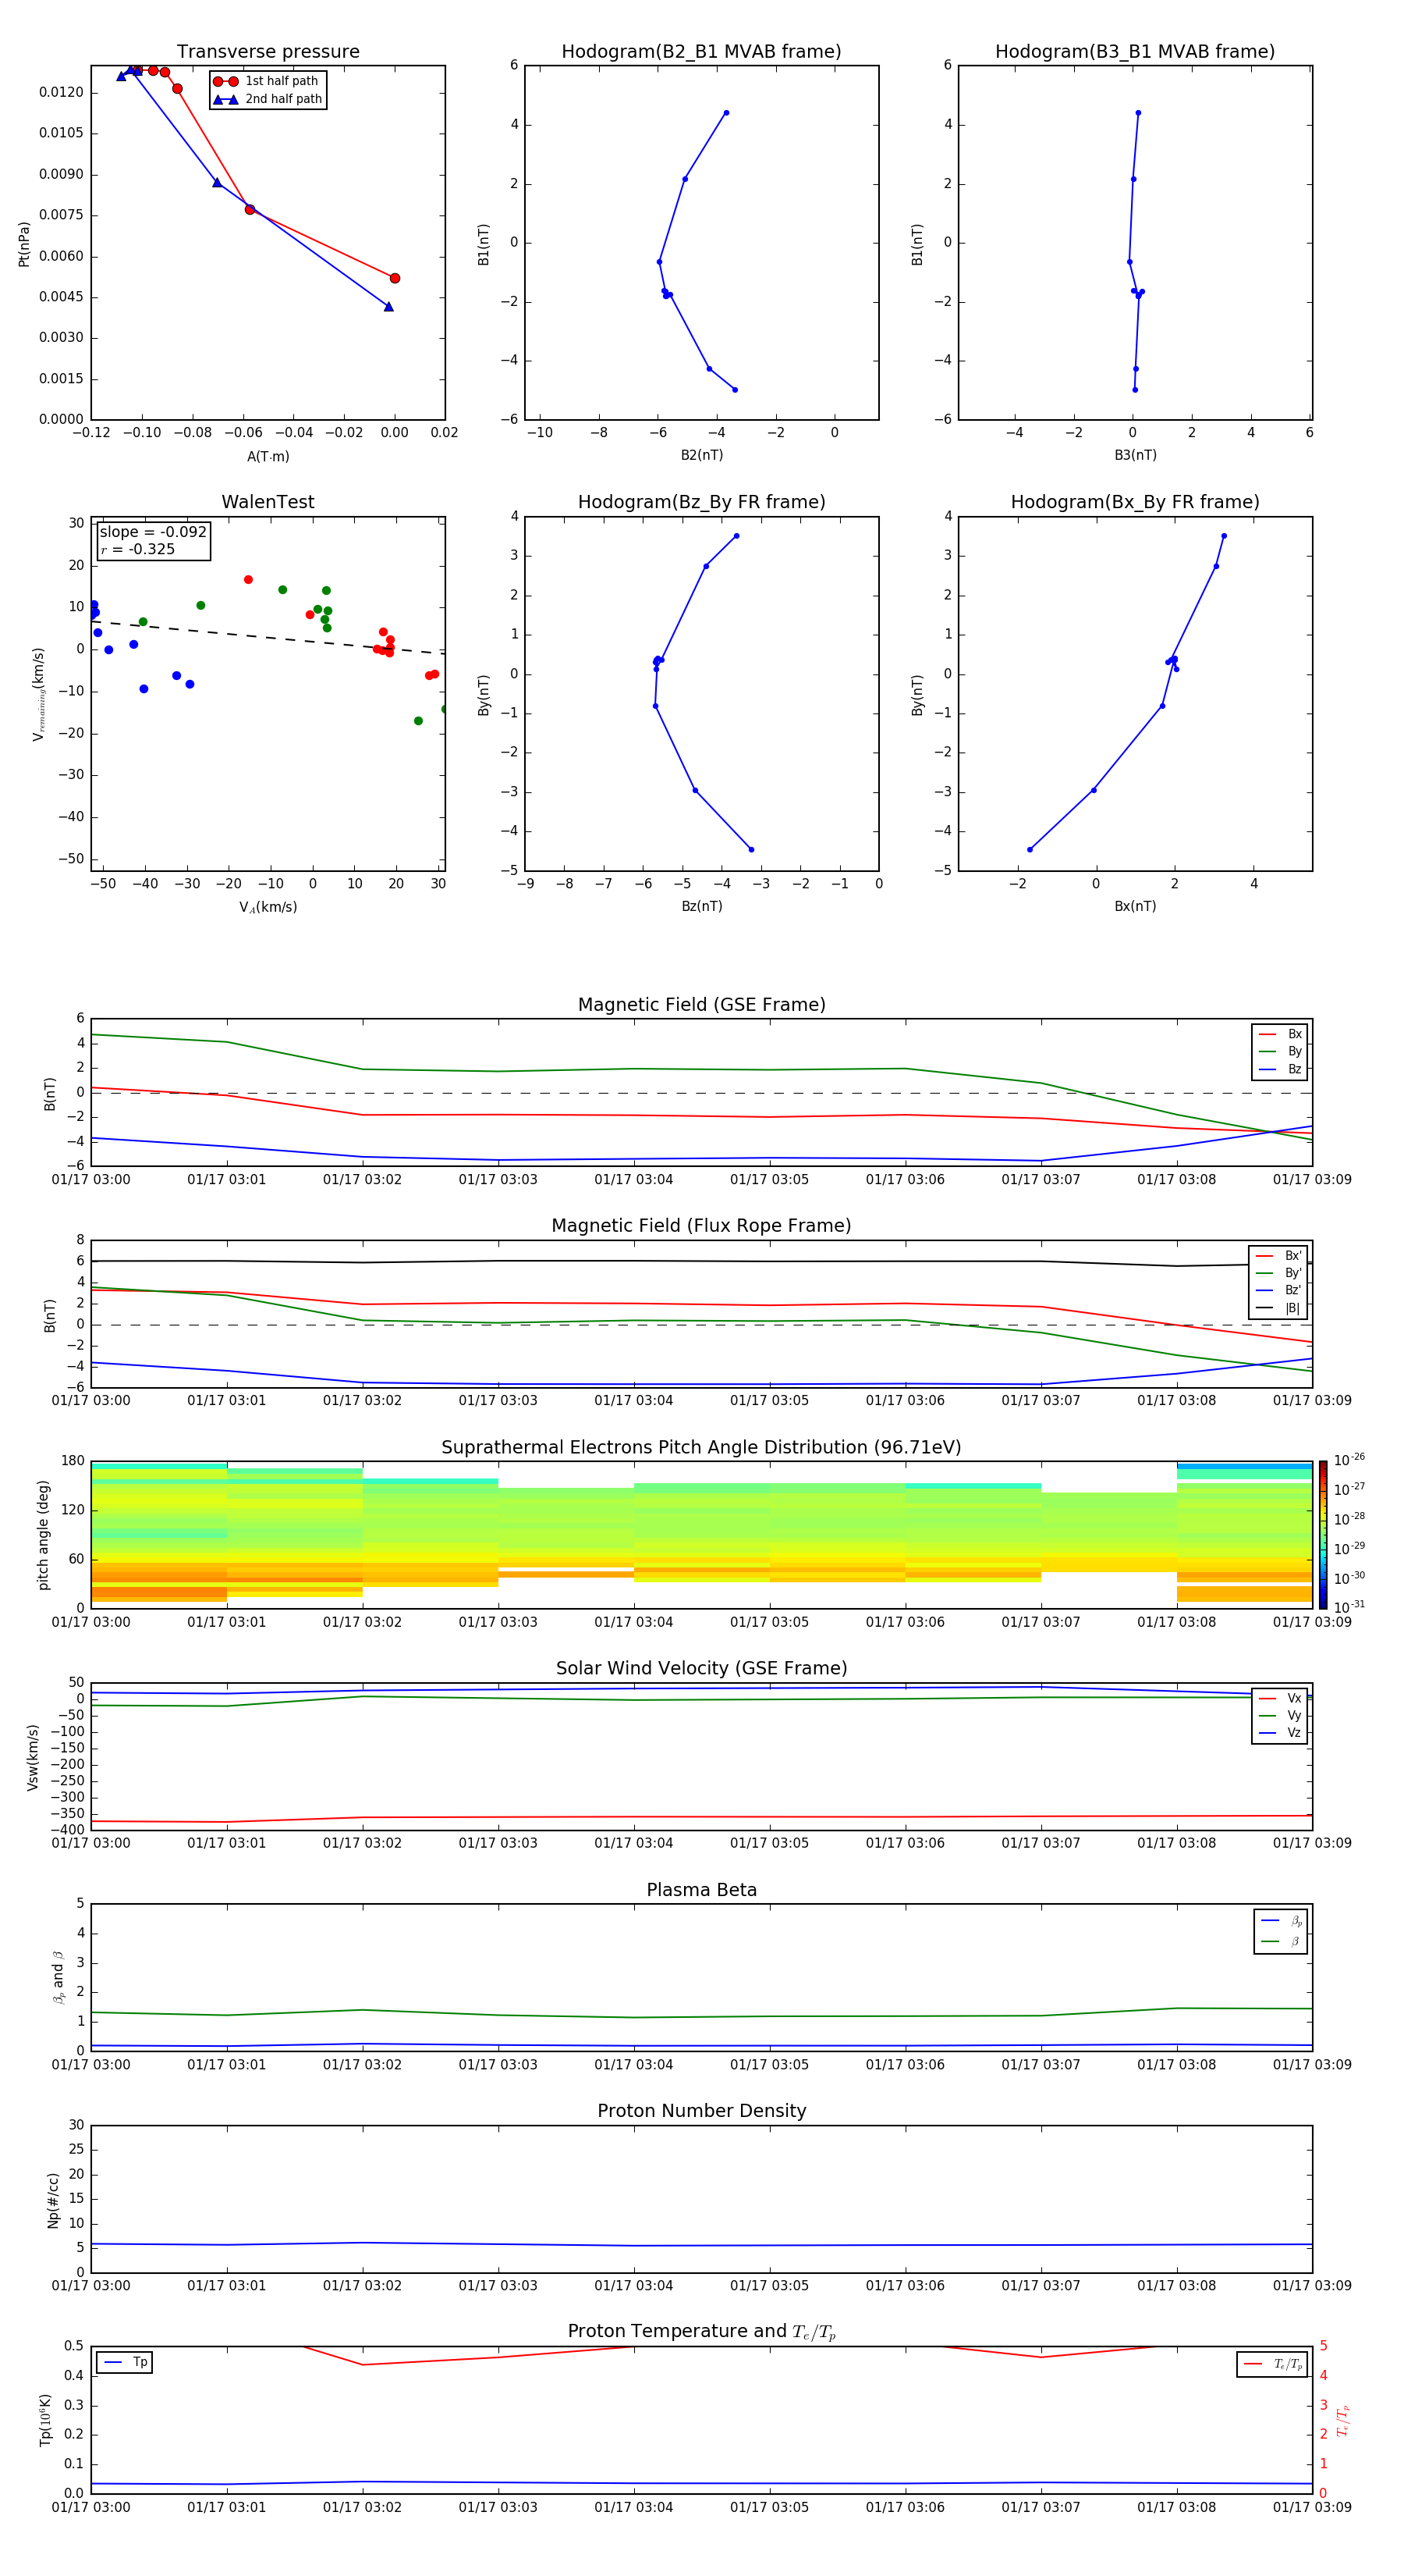
Task: Click '01/17 03:00' tick under Plasma Beta plot
Action: click(x=91, y=2064)
